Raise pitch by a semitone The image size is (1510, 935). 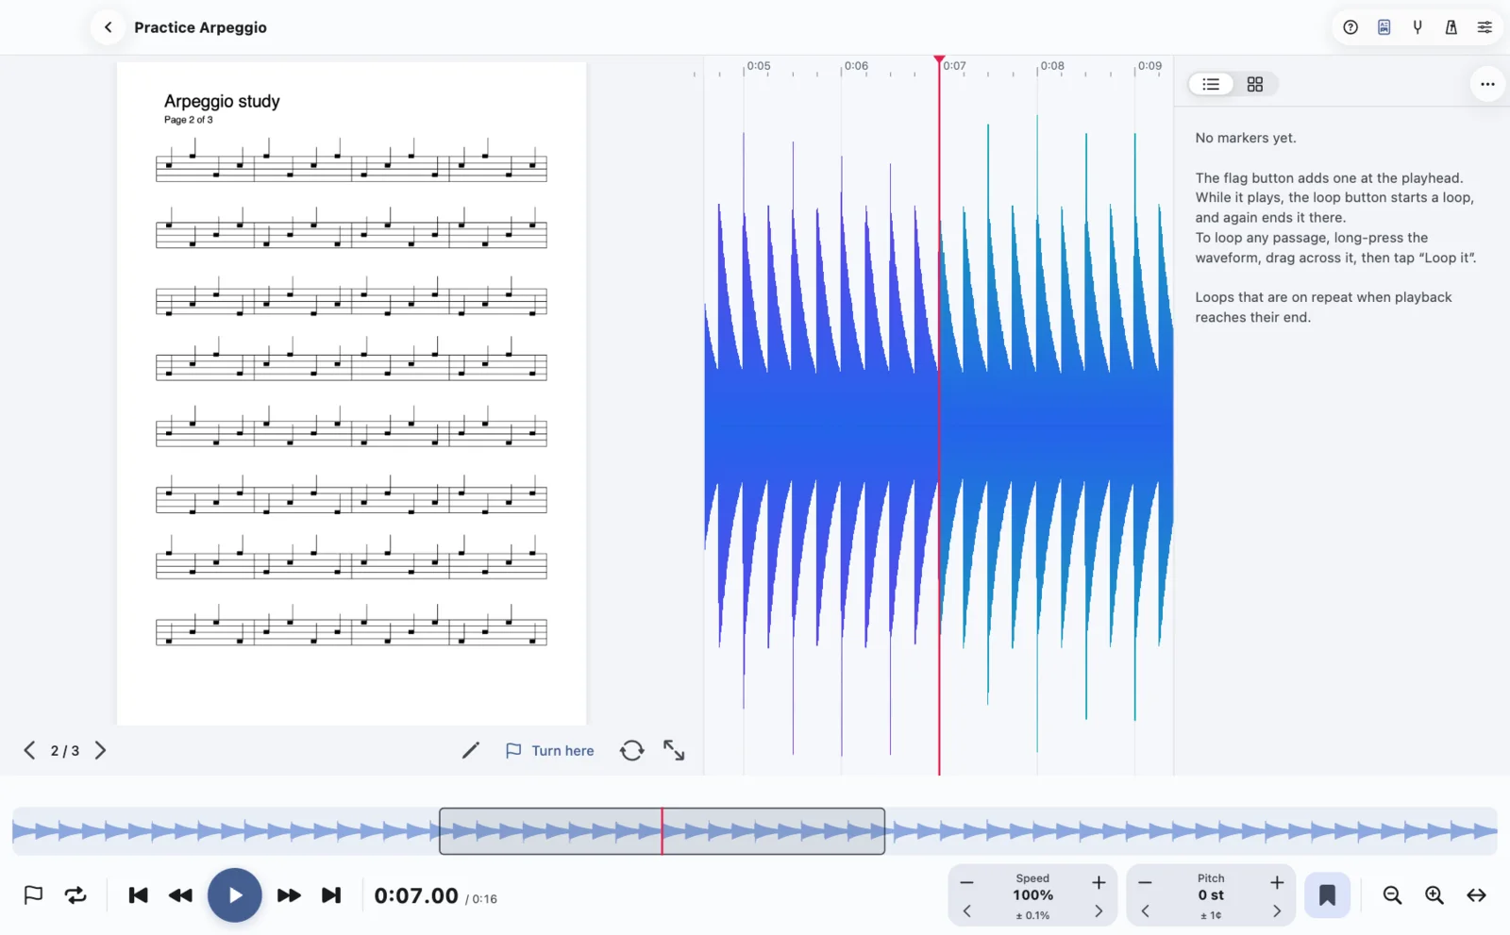pyautogui.click(x=1277, y=883)
